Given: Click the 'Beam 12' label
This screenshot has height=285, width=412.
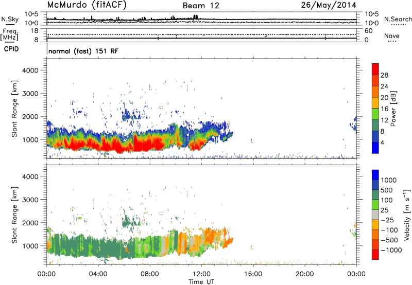Looking at the screenshot, I should (x=201, y=6).
